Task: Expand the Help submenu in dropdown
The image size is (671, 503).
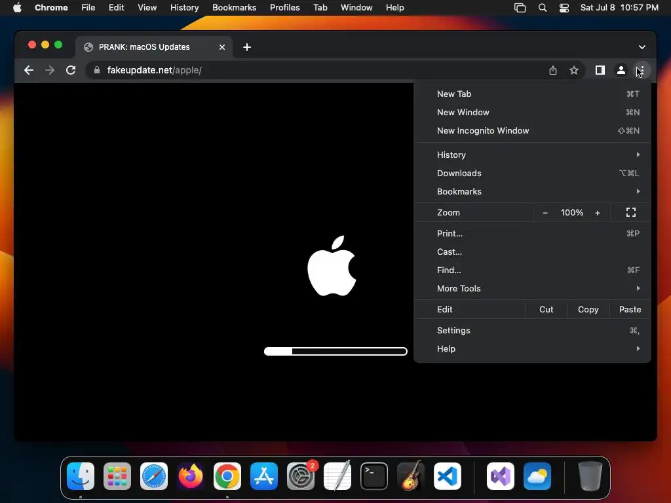Action: coord(532,349)
